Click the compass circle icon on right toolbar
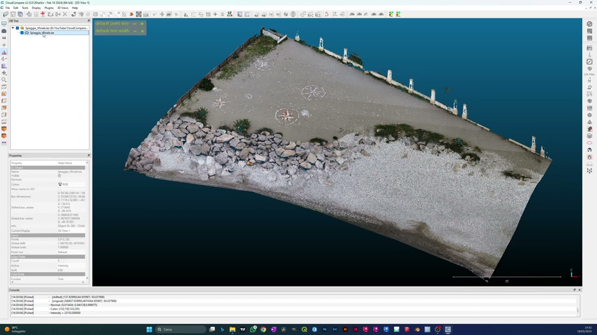The width and height of the screenshot is (597, 335). click(590, 61)
